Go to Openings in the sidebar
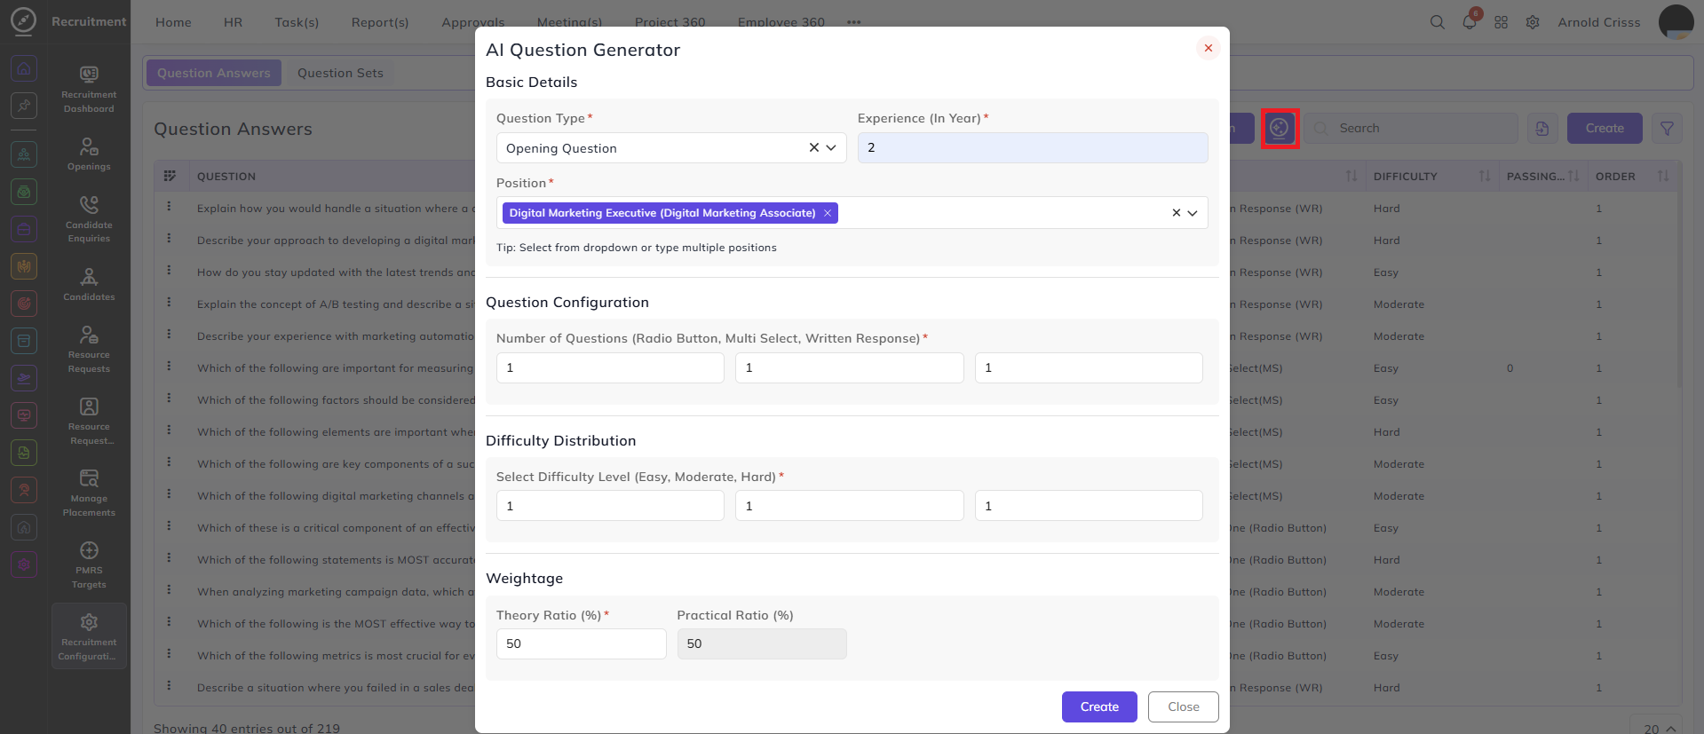Screen dimensions: 1704x734 [89, 154]
